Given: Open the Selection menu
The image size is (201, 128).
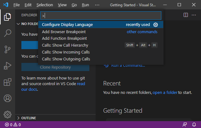Looking at the screenshot, I should pyautogui.click(x=45, y=5).
